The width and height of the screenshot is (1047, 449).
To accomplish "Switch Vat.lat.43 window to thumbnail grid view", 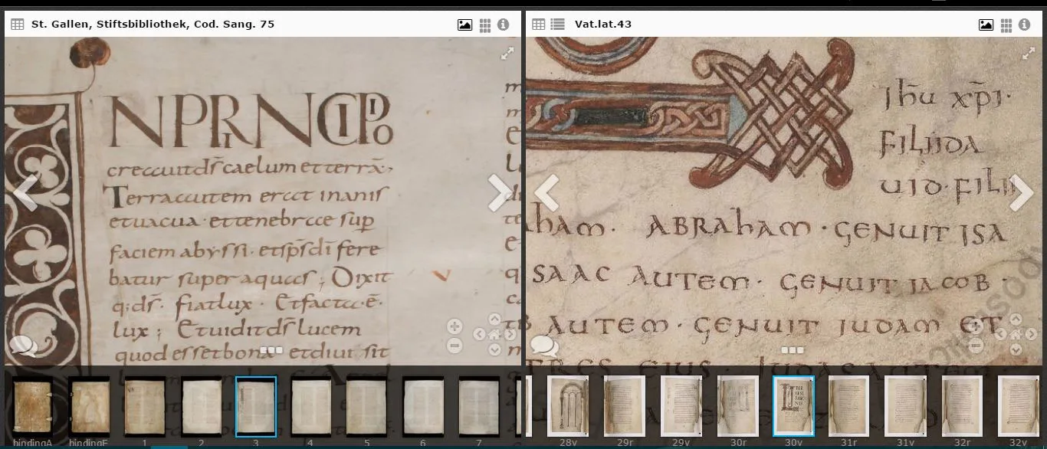I will [1006, 25].
